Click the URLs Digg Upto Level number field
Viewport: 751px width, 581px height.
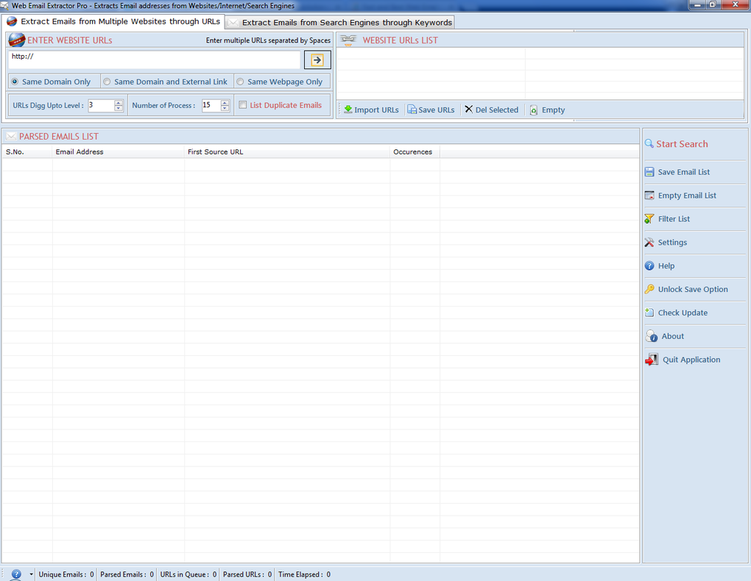101,105
